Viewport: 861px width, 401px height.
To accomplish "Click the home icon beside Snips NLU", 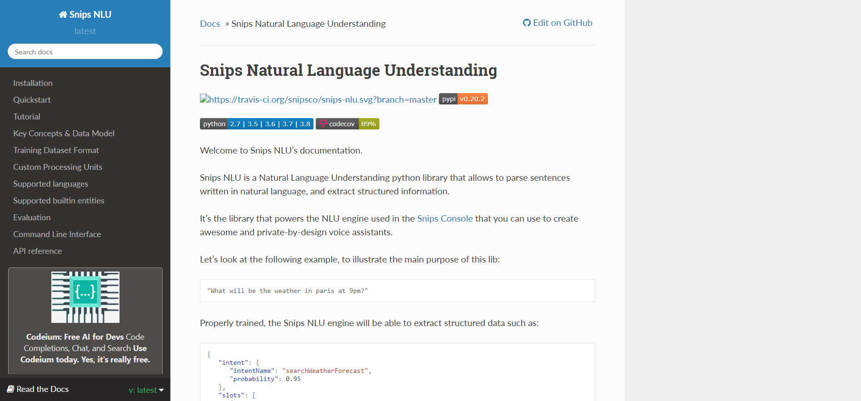I will pos(63,15).
